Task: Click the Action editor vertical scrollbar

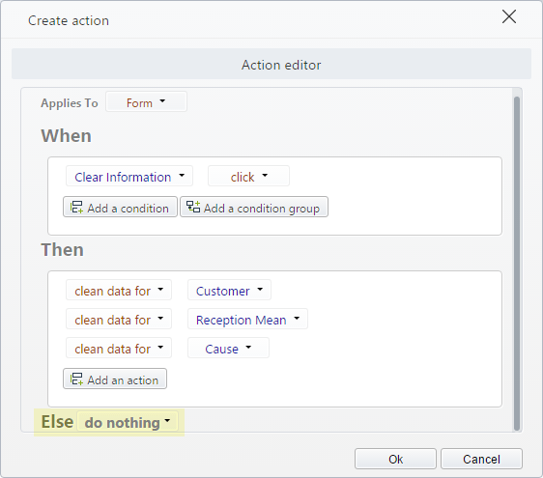Action: [x=517, y=264]
